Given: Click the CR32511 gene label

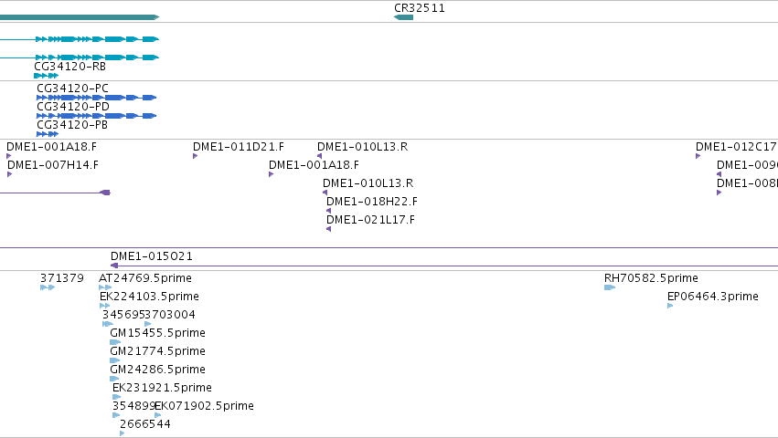Looking at the screenshot, I should point(420,8).
